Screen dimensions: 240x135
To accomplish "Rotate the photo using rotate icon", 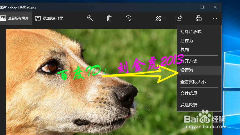I will [x=128, y=18].
